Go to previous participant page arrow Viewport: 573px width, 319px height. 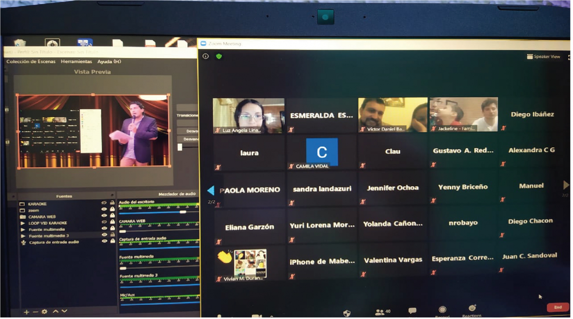[x=211, y=190]
